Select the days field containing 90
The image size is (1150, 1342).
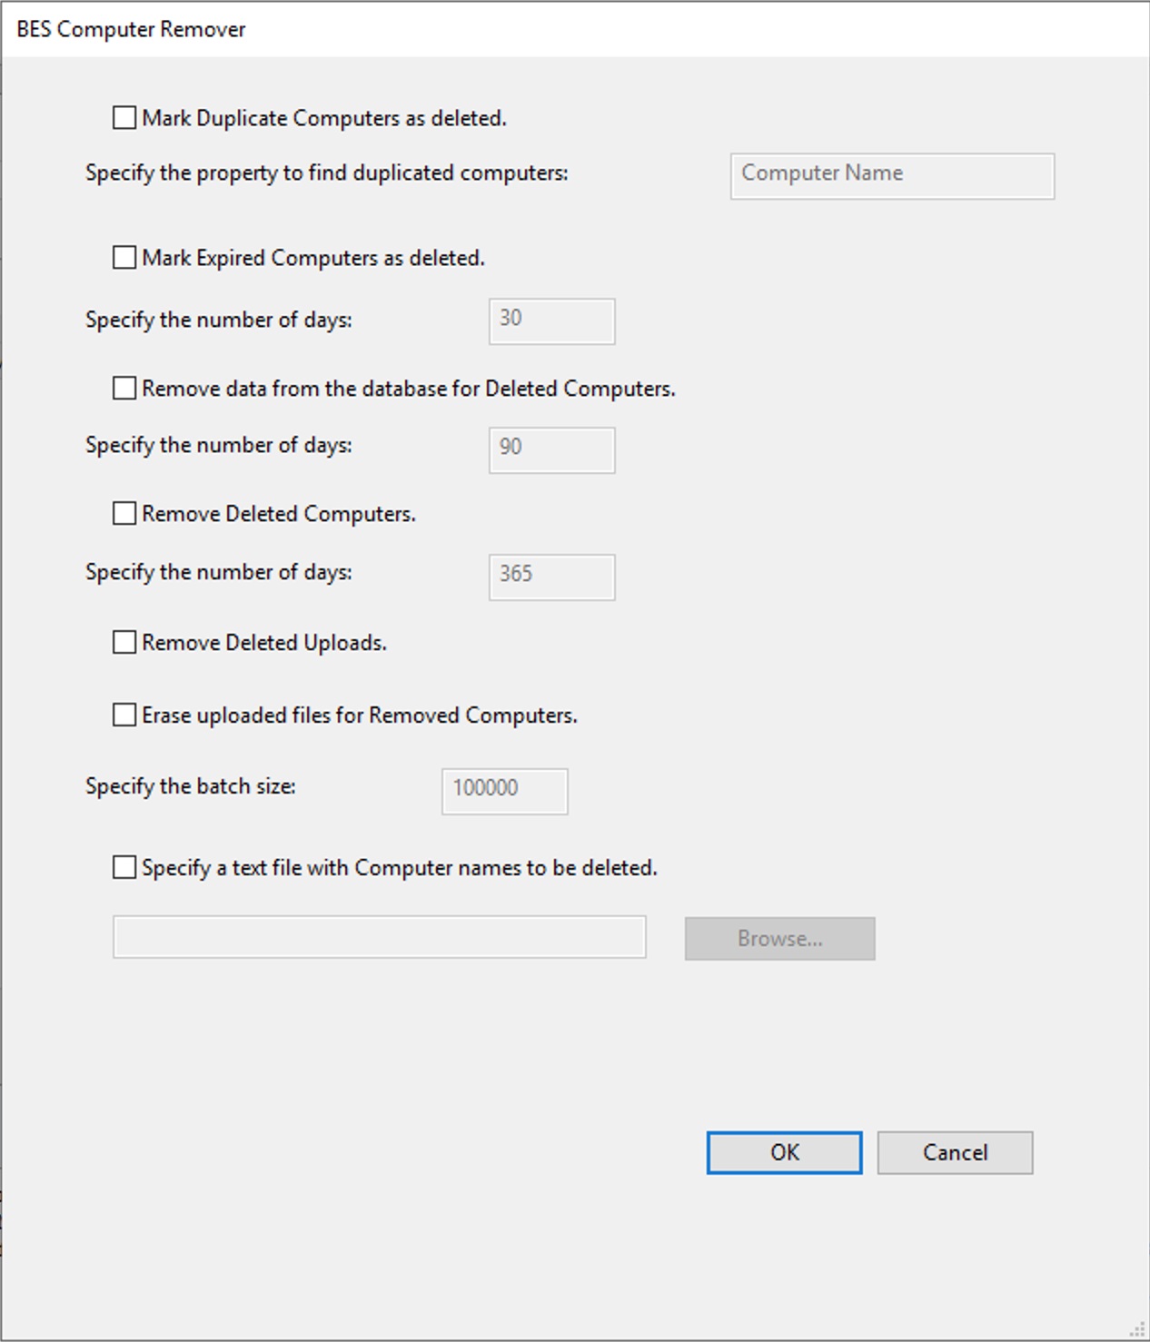[551, 449]
